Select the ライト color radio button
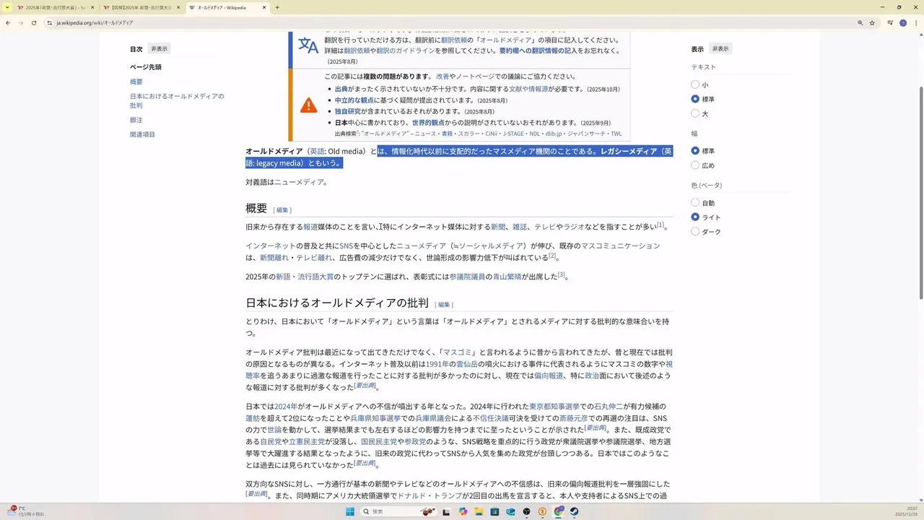The width and height of the screenshot is (924, 520). (x=695, y=217)
